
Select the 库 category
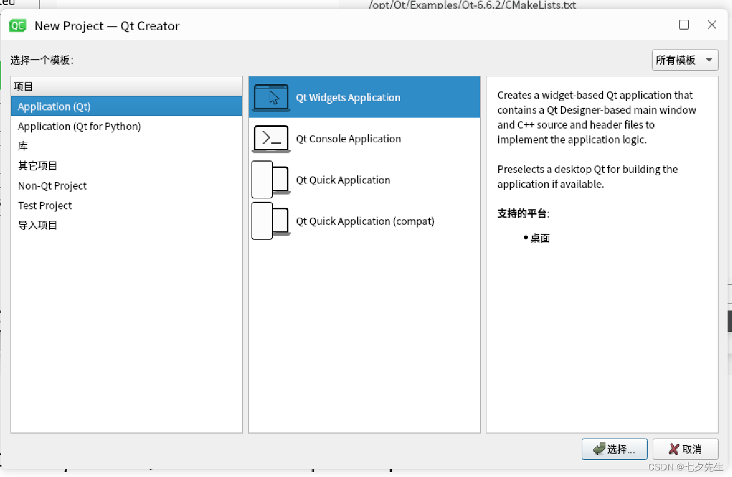point(127,146)
